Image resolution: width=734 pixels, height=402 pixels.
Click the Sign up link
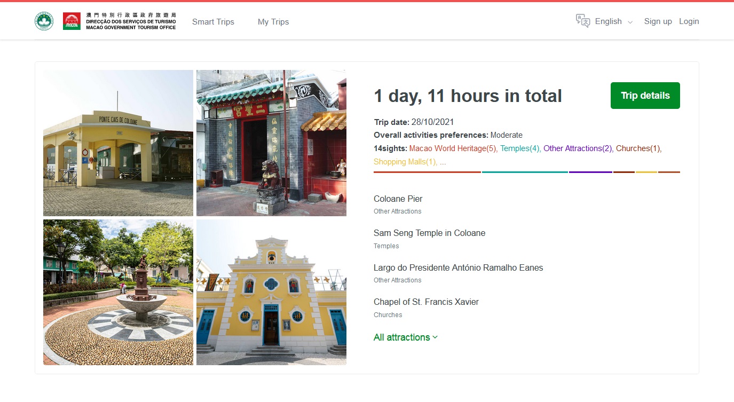tap(658, 21)
